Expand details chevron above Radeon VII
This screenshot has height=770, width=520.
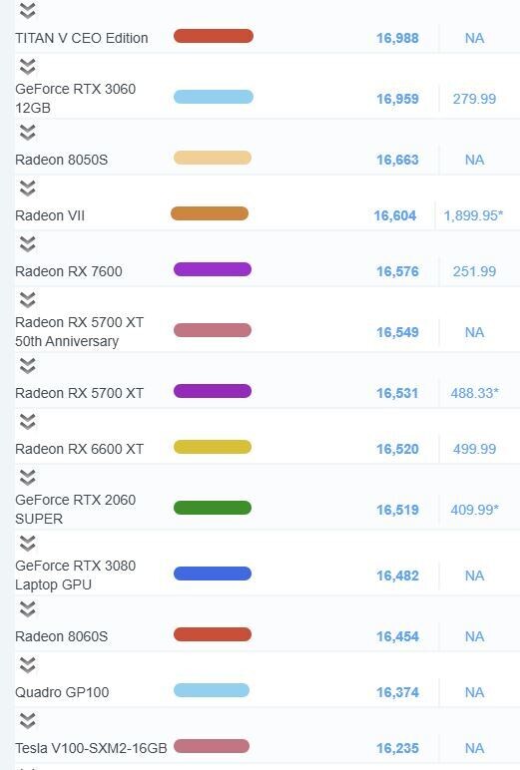coord(28,189)
